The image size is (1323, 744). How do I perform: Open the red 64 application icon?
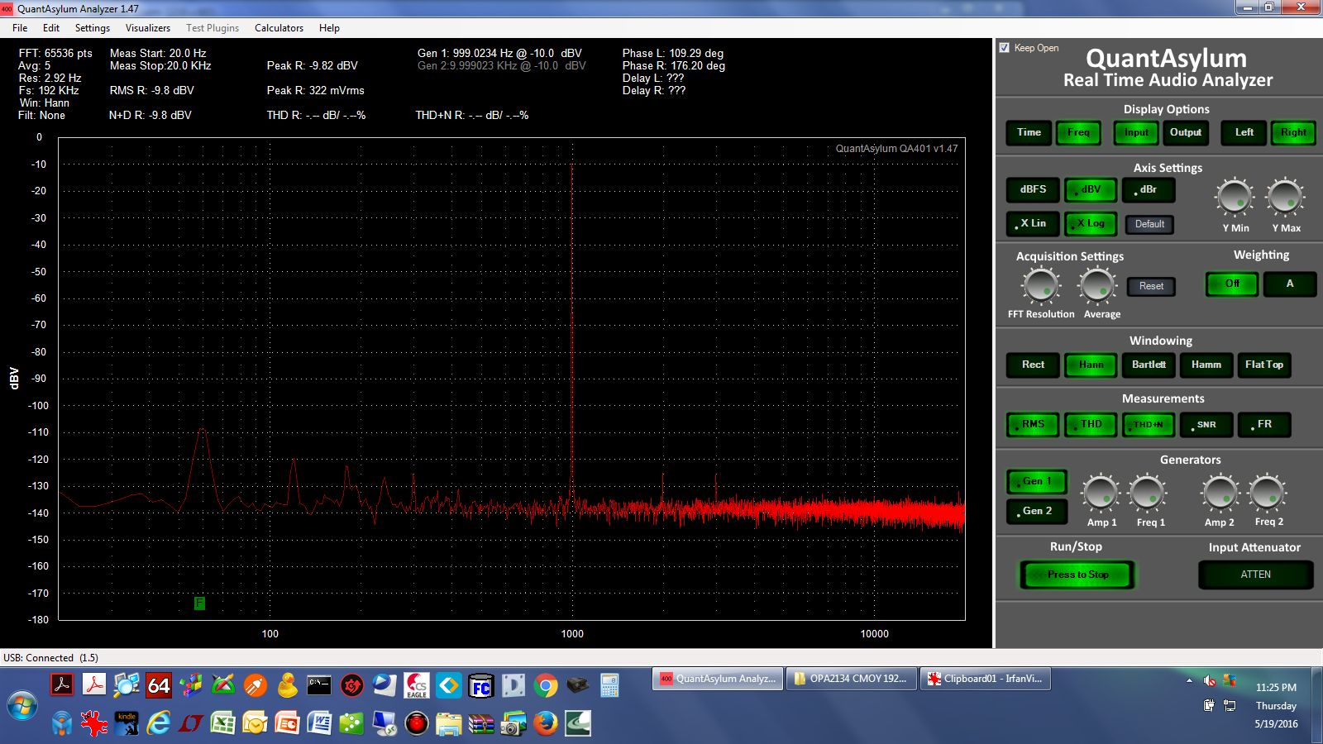(x=159, y=685)
